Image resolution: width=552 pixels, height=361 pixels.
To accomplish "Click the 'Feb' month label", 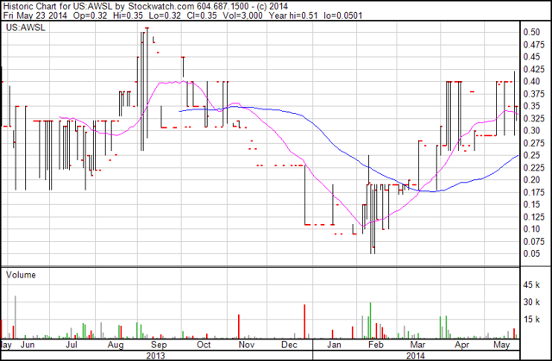I will pyautogui.click(x=376, y=345).
